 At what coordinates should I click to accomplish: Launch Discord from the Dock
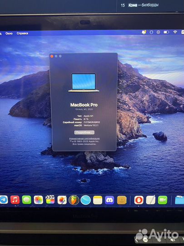(x=109, y=200)
